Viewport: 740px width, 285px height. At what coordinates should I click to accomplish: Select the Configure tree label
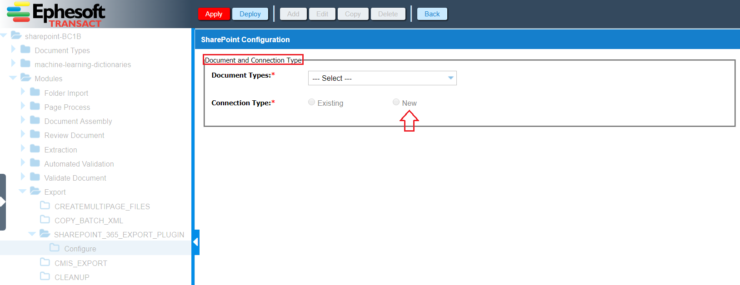[x=80, y=249]
